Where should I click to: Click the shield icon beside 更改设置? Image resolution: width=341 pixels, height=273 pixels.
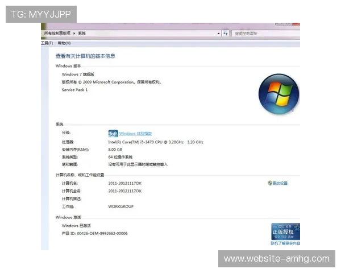click(270, 183)
